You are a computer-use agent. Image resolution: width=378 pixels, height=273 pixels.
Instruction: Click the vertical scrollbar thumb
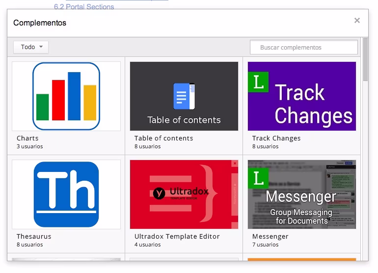point(365,59)
